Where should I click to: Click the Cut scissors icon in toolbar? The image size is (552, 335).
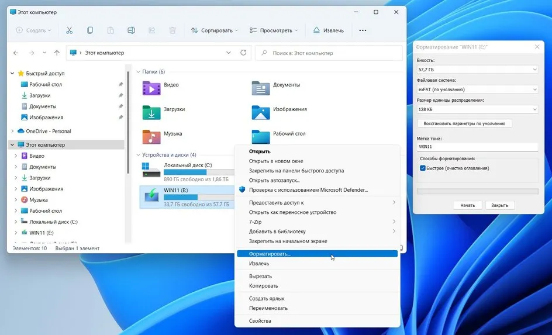click(x=70, y=30)
